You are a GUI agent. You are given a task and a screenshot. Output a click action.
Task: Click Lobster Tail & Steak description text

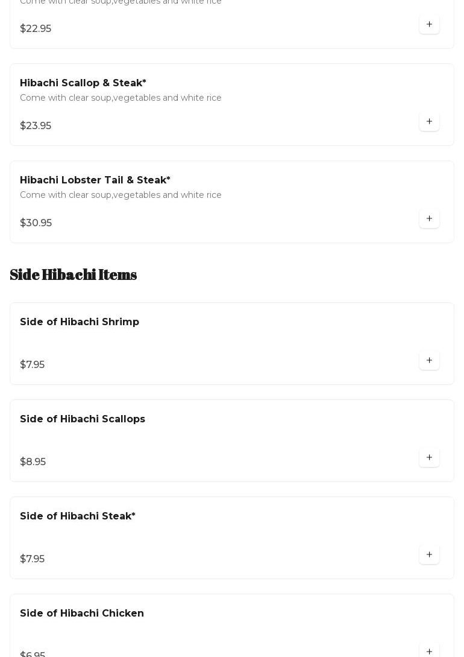[x=121, y=195]
